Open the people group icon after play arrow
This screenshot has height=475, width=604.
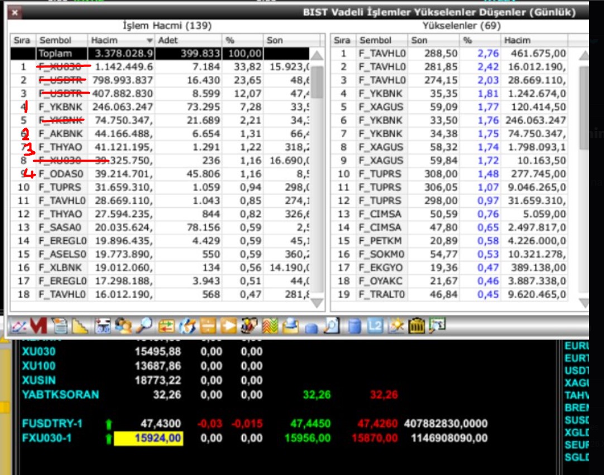click(249, 326)
